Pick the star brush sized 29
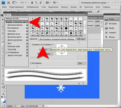This screenshot has width=121, height=108. [66, 24]
